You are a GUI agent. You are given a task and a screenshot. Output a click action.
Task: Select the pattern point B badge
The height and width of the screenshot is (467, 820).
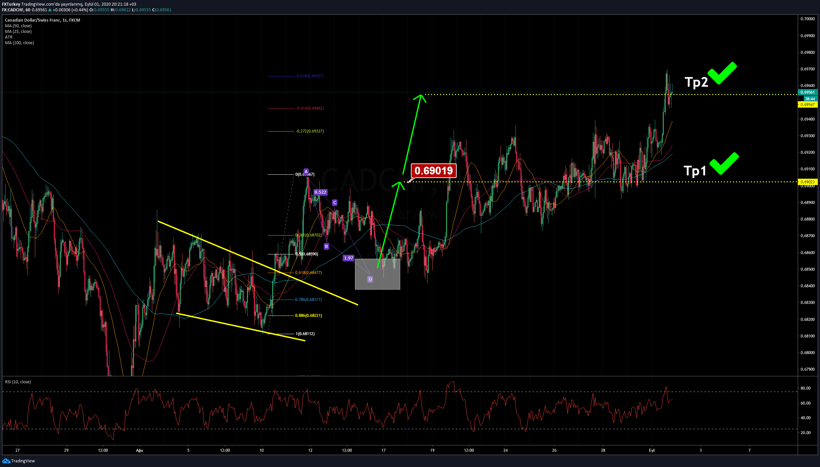click(326, 246)
